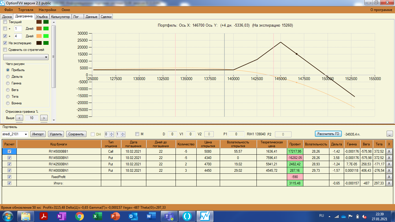The image size is (395, 222).
Task: Open the stredl_2101 portfolio dropdown
Action: [x=25, y=134]
